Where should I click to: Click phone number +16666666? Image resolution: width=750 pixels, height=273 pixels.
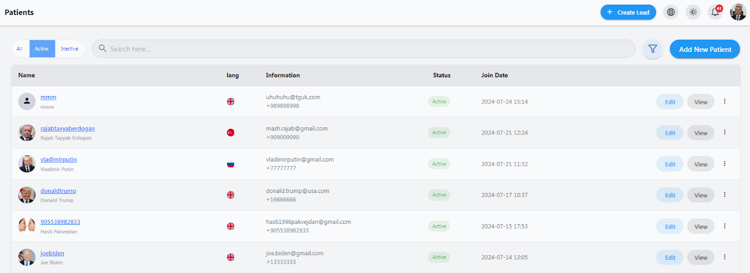click(281, 199)
